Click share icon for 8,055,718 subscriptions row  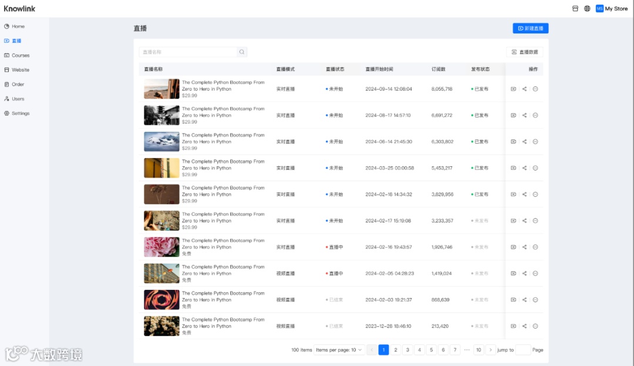pyautogui.click(x=524, y=89)
